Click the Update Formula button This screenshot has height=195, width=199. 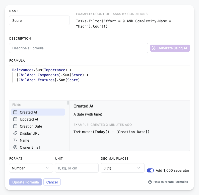[26, 182]
